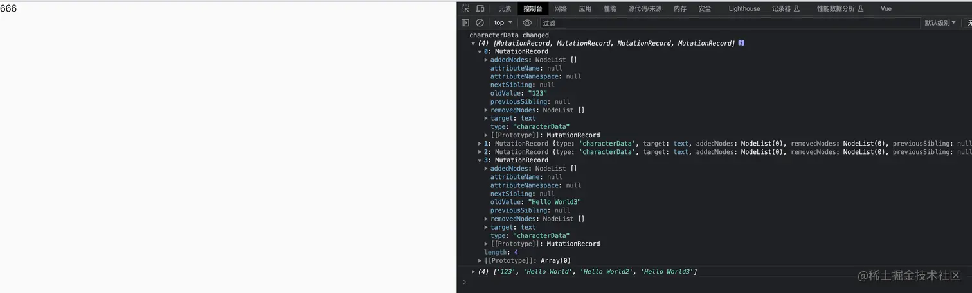The height and width of the screenshot is (293, 972).
Task: Click the length: 4 property
Action: pos(501,252)
